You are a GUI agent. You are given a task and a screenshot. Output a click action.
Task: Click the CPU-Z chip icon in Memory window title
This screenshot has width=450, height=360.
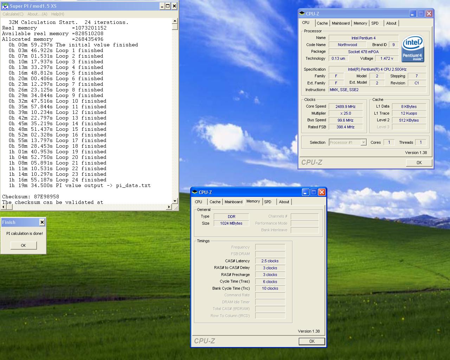pos(195,192)
